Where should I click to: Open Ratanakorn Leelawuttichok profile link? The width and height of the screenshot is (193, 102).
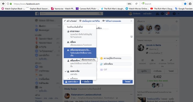[86, 95]
